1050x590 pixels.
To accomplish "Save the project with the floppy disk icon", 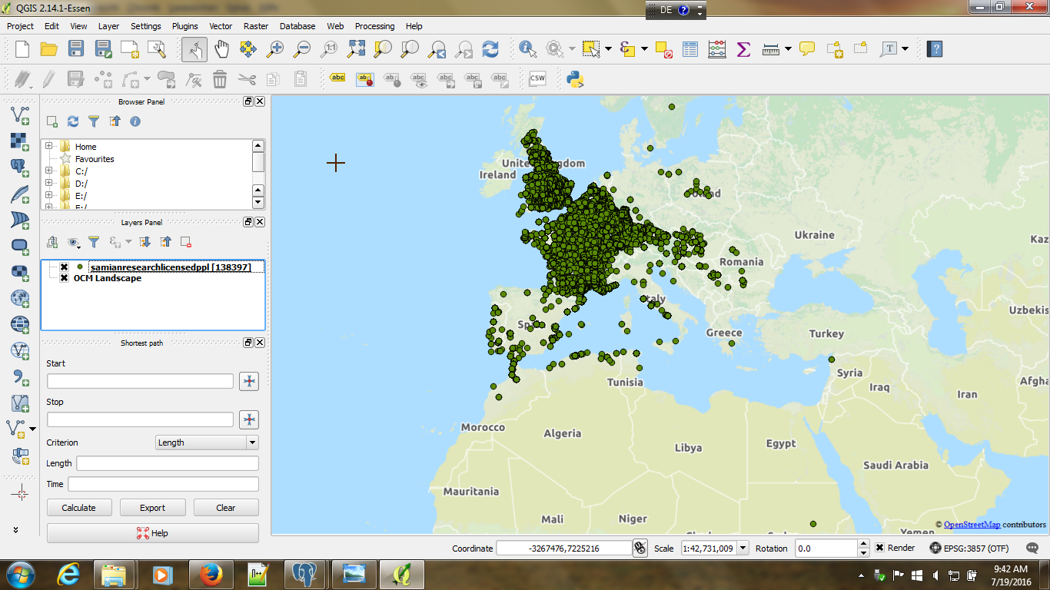I will (x=75, y=49).
